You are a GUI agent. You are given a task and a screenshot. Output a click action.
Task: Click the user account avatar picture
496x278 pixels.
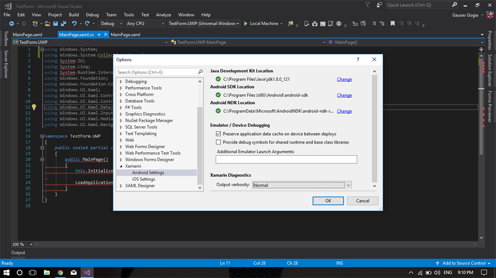(490, 15)
